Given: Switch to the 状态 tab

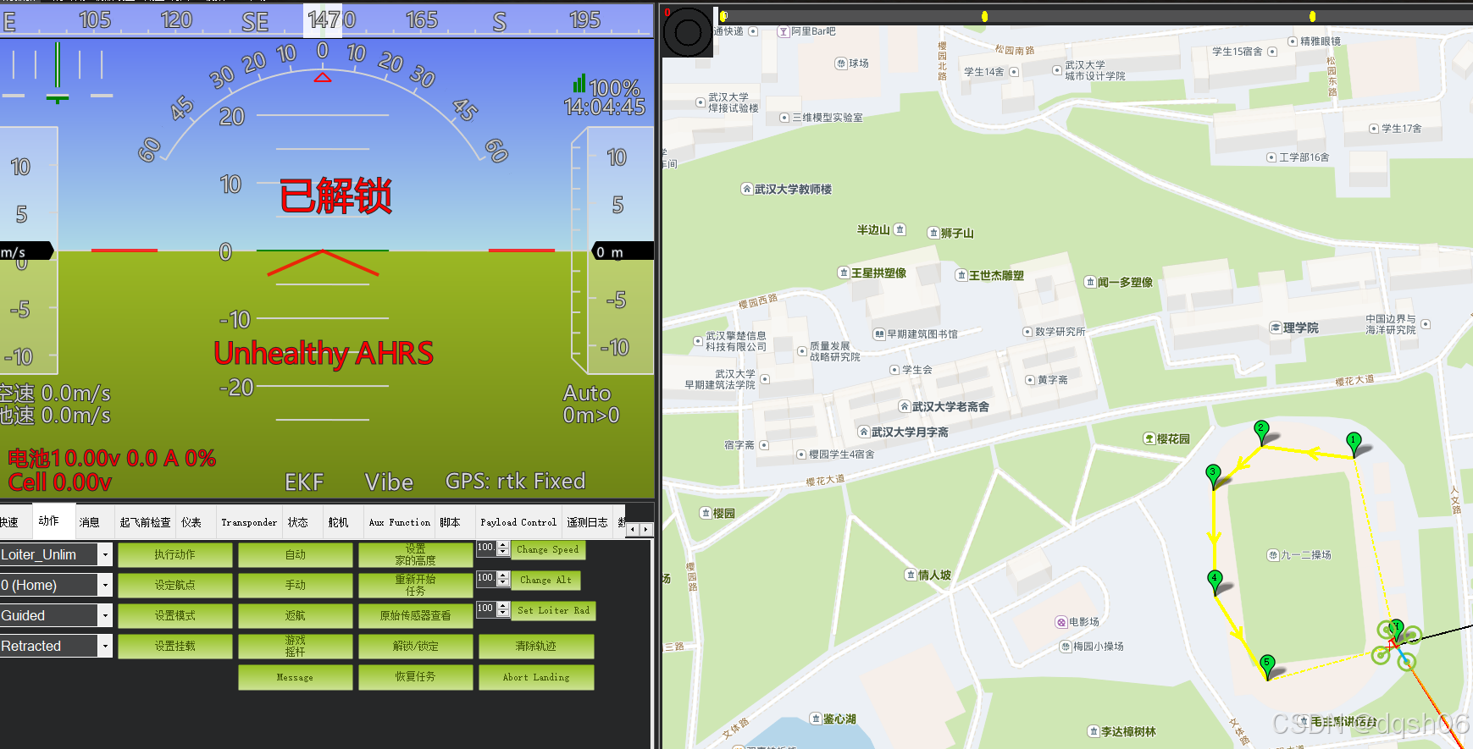Looking at the screenshot, I should click(x=298, y=522).
